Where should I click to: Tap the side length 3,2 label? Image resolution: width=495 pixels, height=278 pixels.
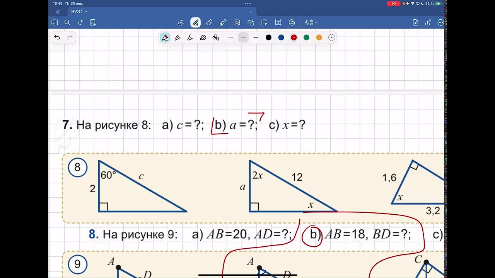(433, 211)
